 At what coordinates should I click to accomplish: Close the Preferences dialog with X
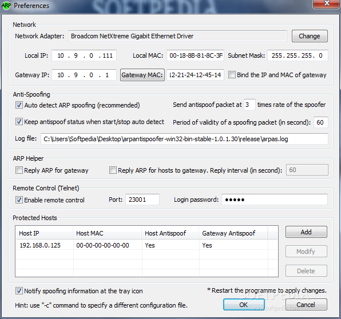pyautogui.click(x=327, y=3)
